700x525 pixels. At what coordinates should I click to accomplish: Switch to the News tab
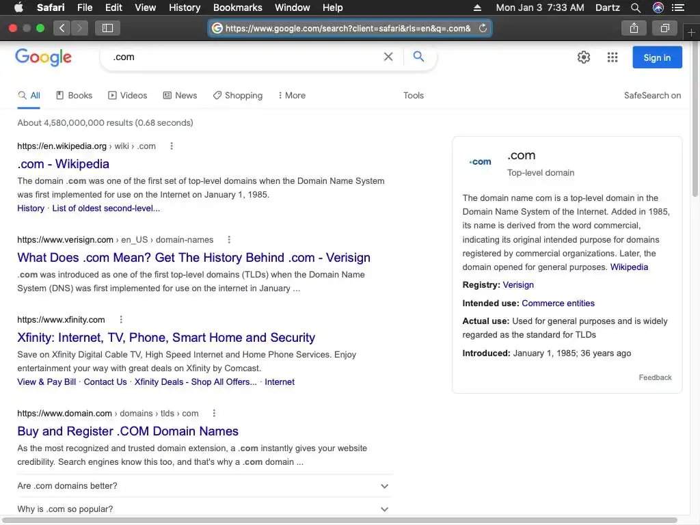click(180, 96)
